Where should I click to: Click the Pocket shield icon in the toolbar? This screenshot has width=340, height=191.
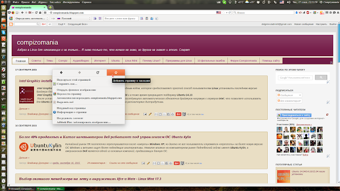point(10,13)
